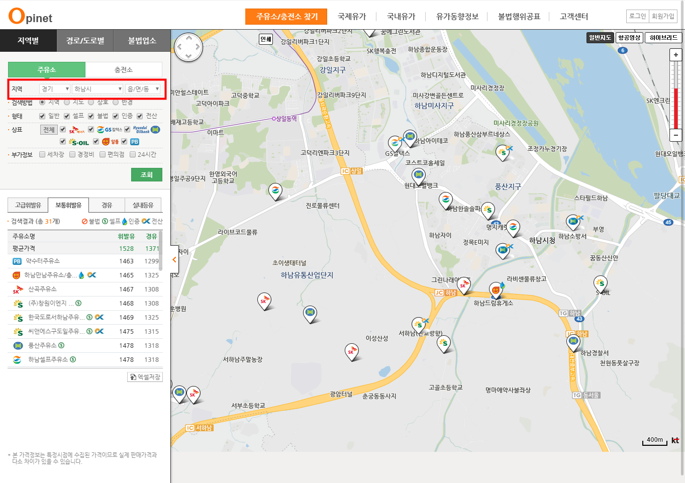
Task: Open the 하남시 city dropdown
Action: tap(97, 89)
